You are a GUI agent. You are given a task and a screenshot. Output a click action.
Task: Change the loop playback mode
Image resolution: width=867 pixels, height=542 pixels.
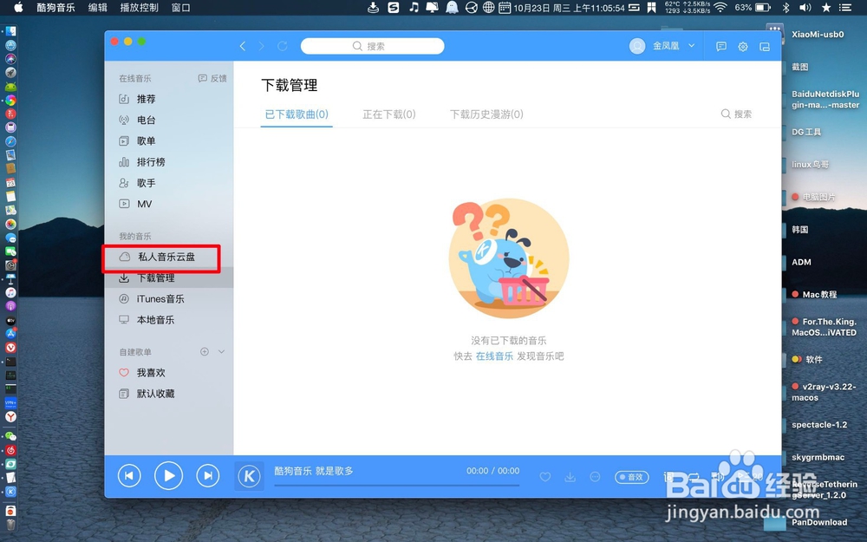[x=694, y=476]
